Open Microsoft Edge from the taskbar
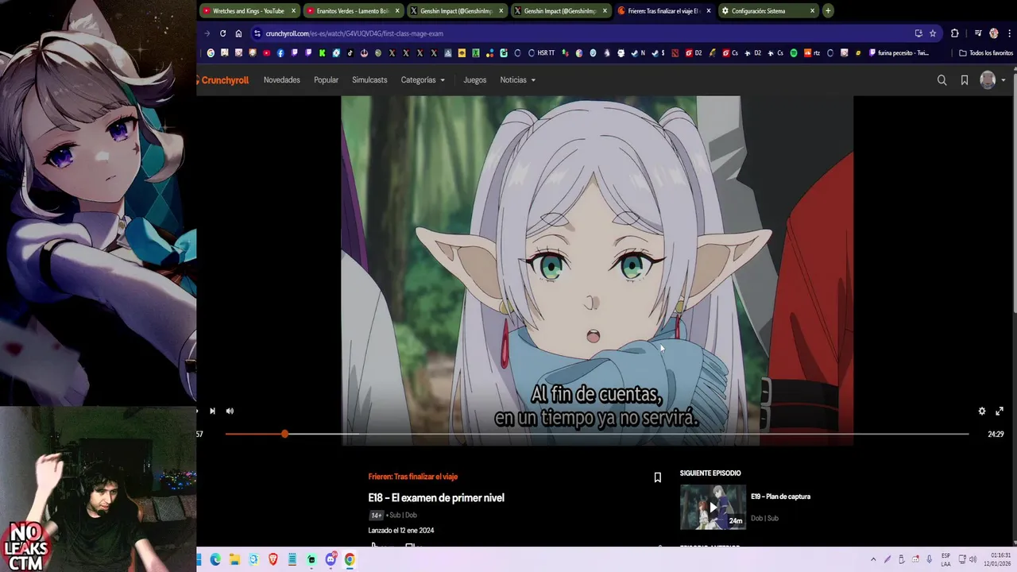The image size is (1017, 572). coord(215,559)
